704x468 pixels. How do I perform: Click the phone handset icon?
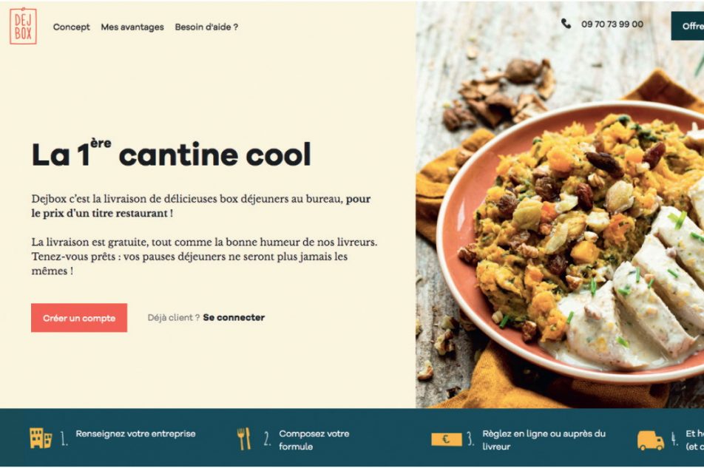[566, 24]
